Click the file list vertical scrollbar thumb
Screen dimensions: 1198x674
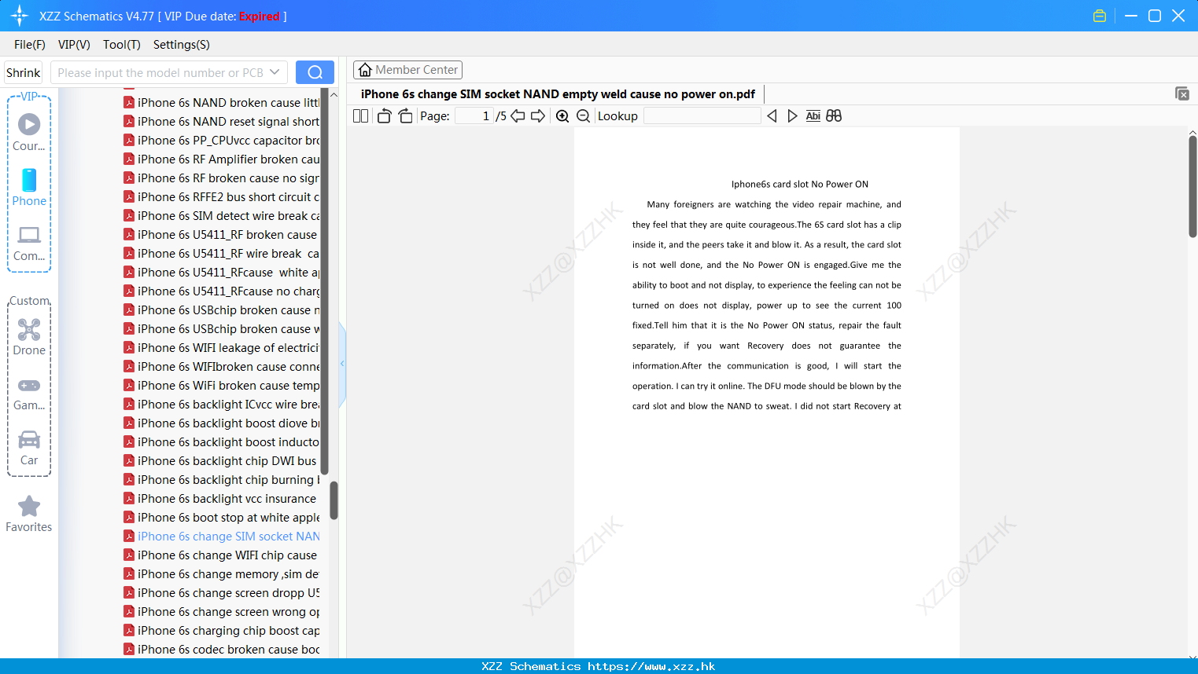pos(334,500)
